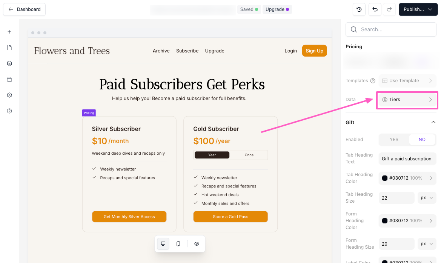Click Get Monthly Silver Access button
This screenshot has width=441, height=263.
coord(129,217)
